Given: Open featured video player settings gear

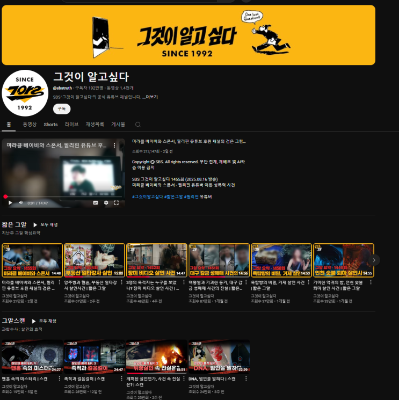Looking at the screenshot, I should (x=106, y=203).
